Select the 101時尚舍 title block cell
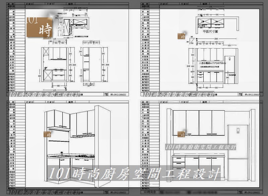268x196 pixels. tap(150, 192)
